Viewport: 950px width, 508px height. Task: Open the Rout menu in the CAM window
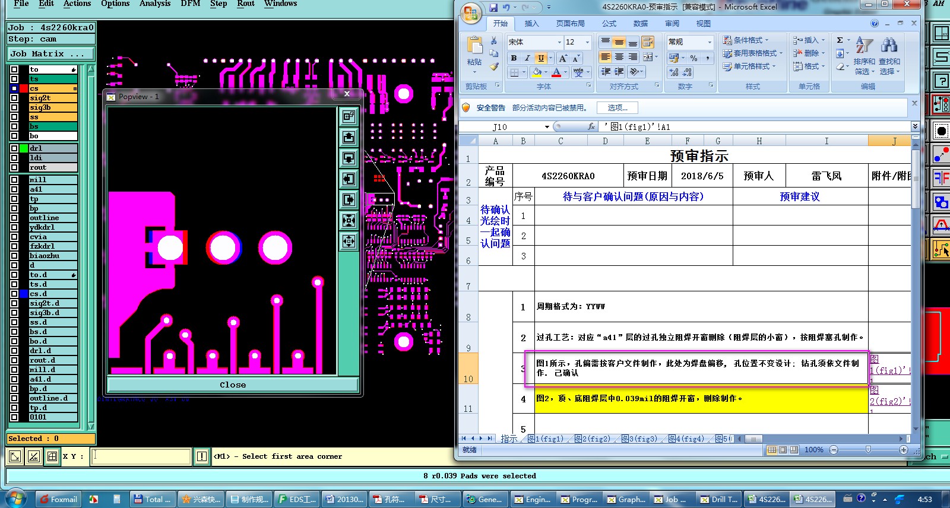point(246,4)
